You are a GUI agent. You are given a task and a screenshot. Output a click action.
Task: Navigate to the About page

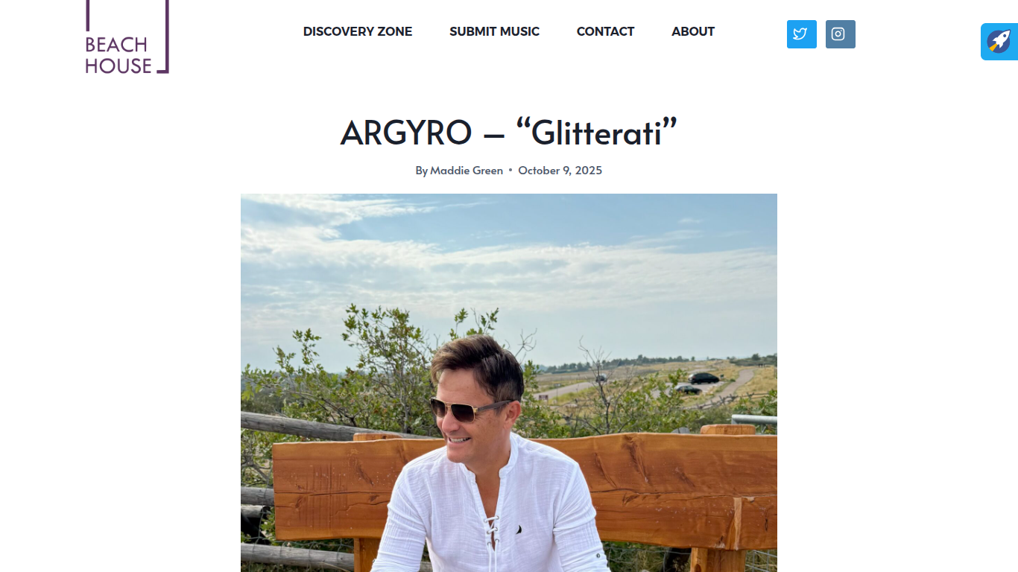pyautogui.click(x=693, y=31)
